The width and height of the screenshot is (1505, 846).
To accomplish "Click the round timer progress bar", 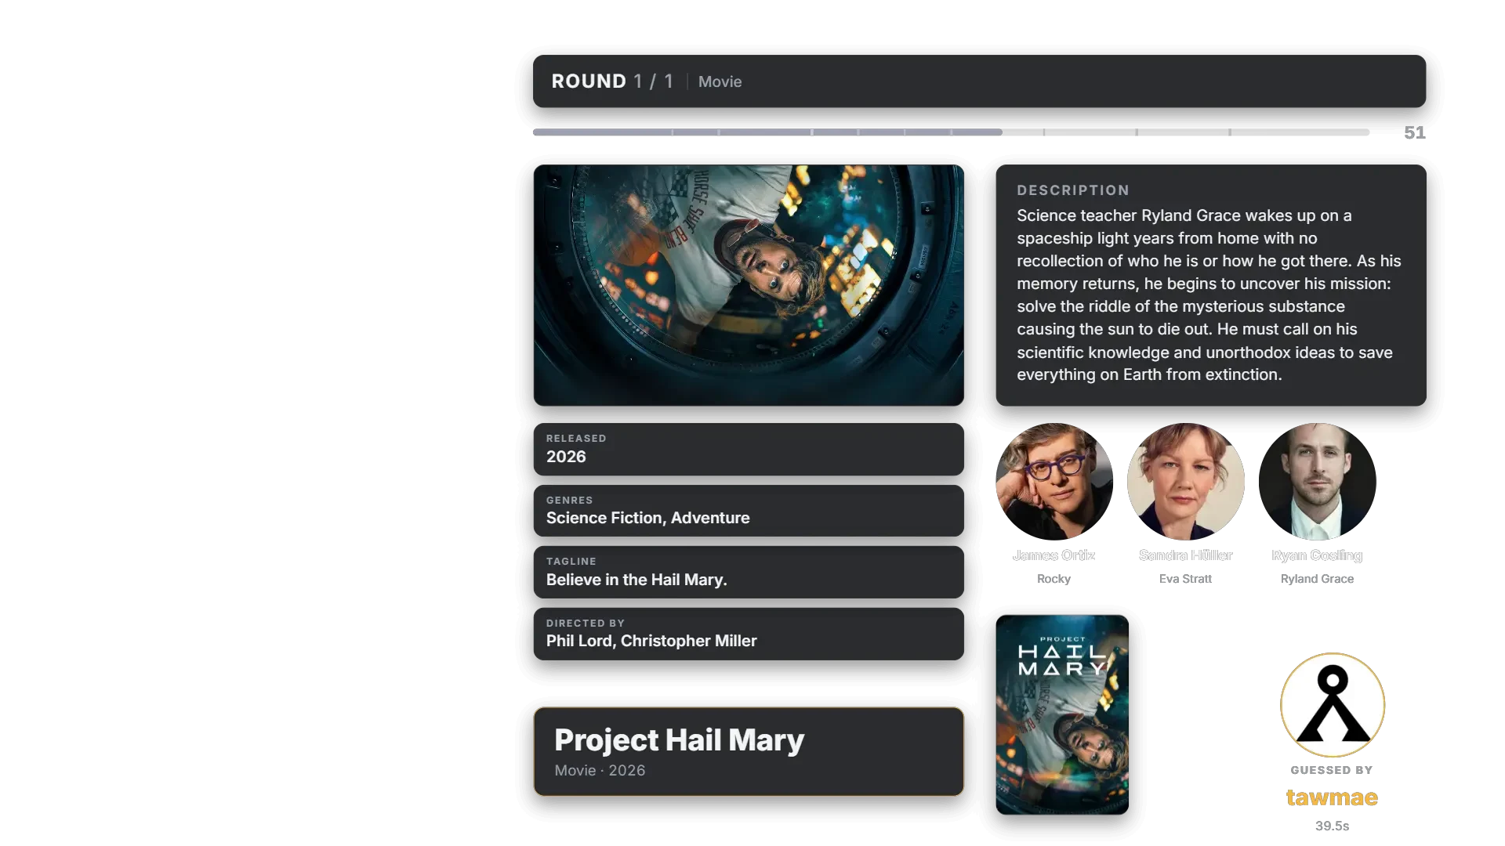I will pyautogui.click(x=951, y=132).
